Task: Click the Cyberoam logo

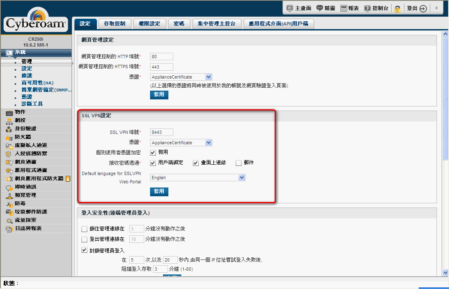Action: click(x=35, y=20)
